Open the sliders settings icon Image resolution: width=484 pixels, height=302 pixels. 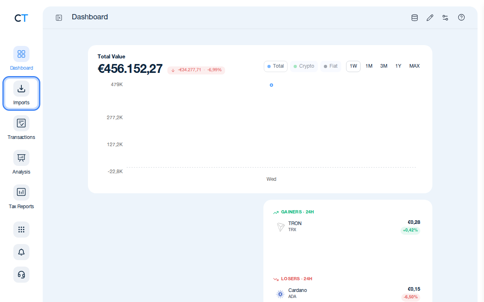[445, 18]
